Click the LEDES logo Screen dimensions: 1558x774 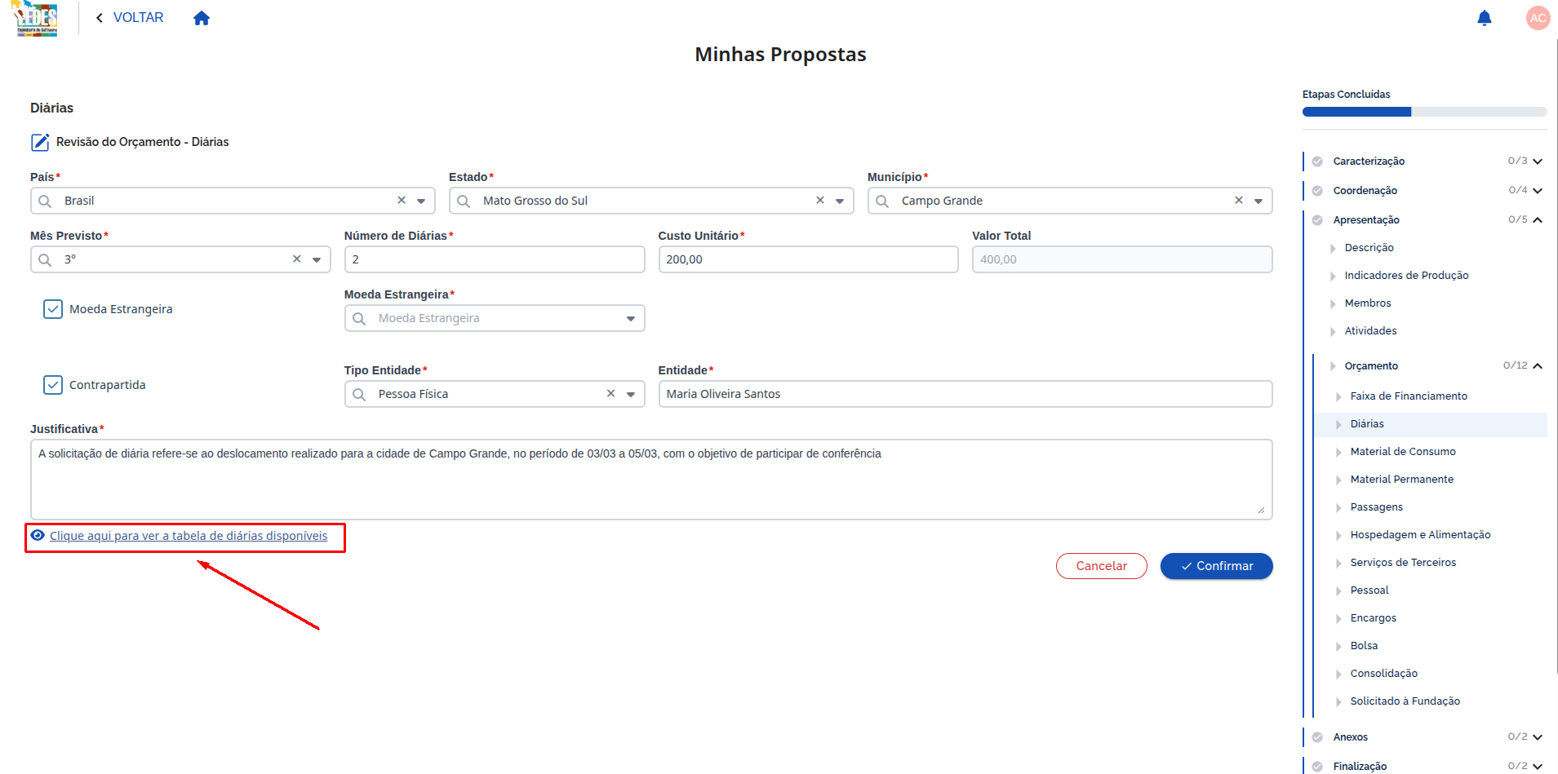tap(37, 18)
